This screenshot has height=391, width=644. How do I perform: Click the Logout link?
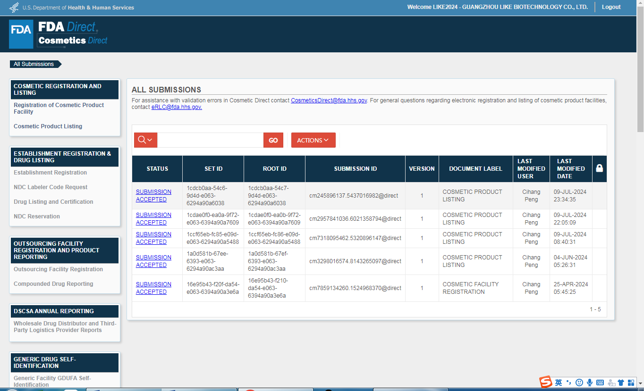coord(611,7)
